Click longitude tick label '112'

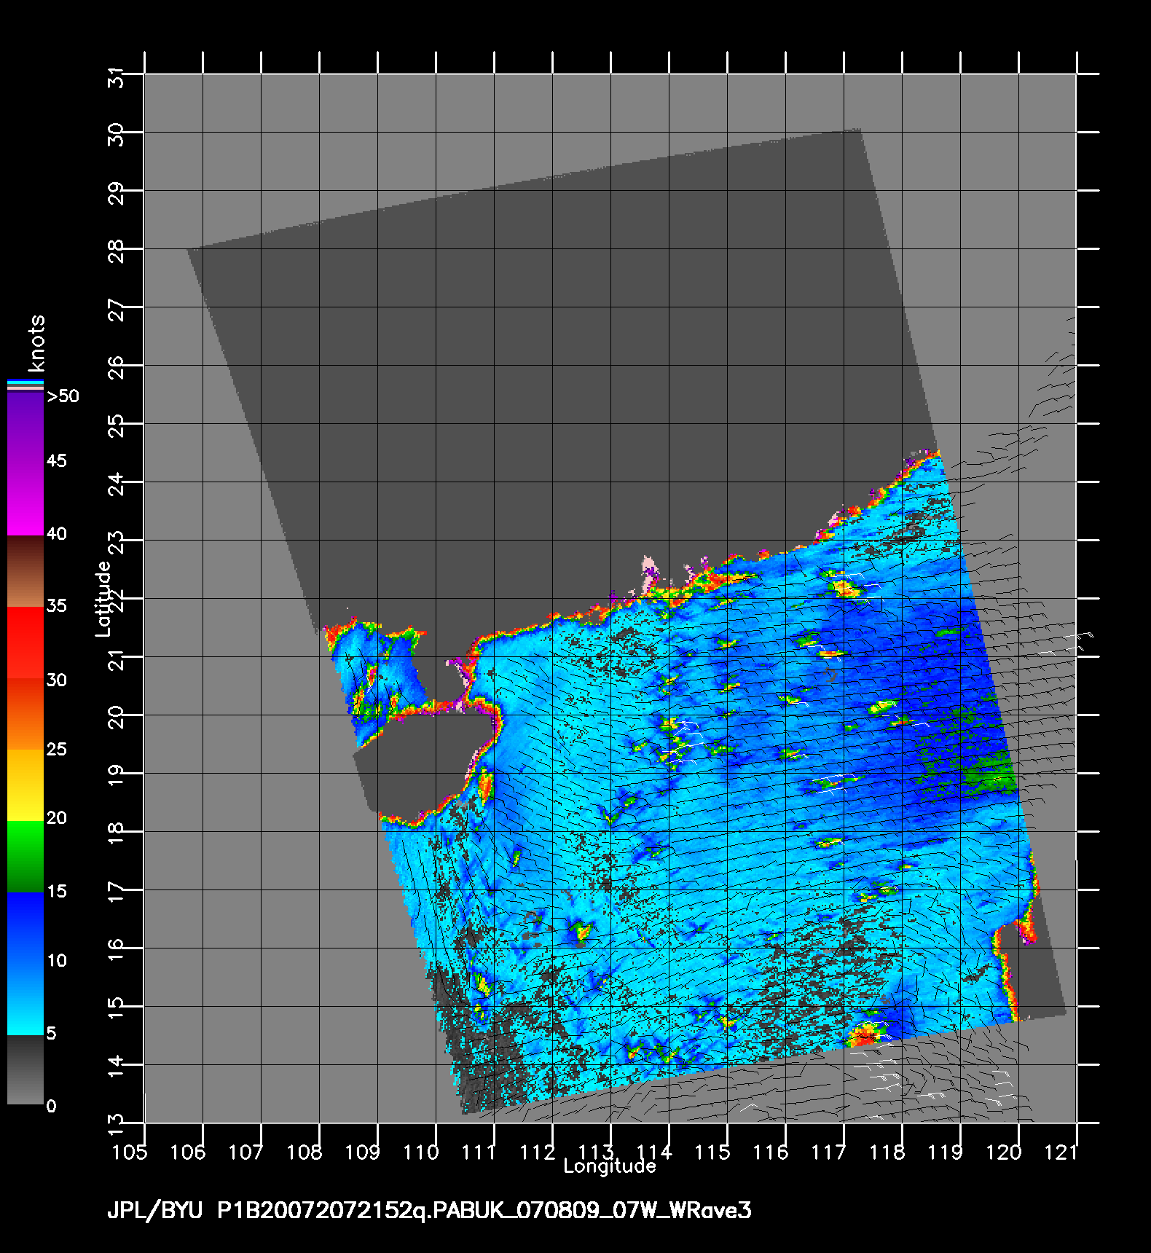pyautogui.click(x=538, y=1152)
